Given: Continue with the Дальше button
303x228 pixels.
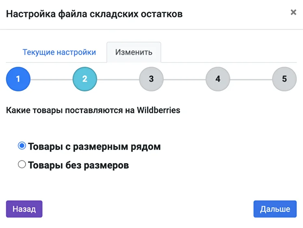Looking at the screenshot, I should tap(275, 209).
